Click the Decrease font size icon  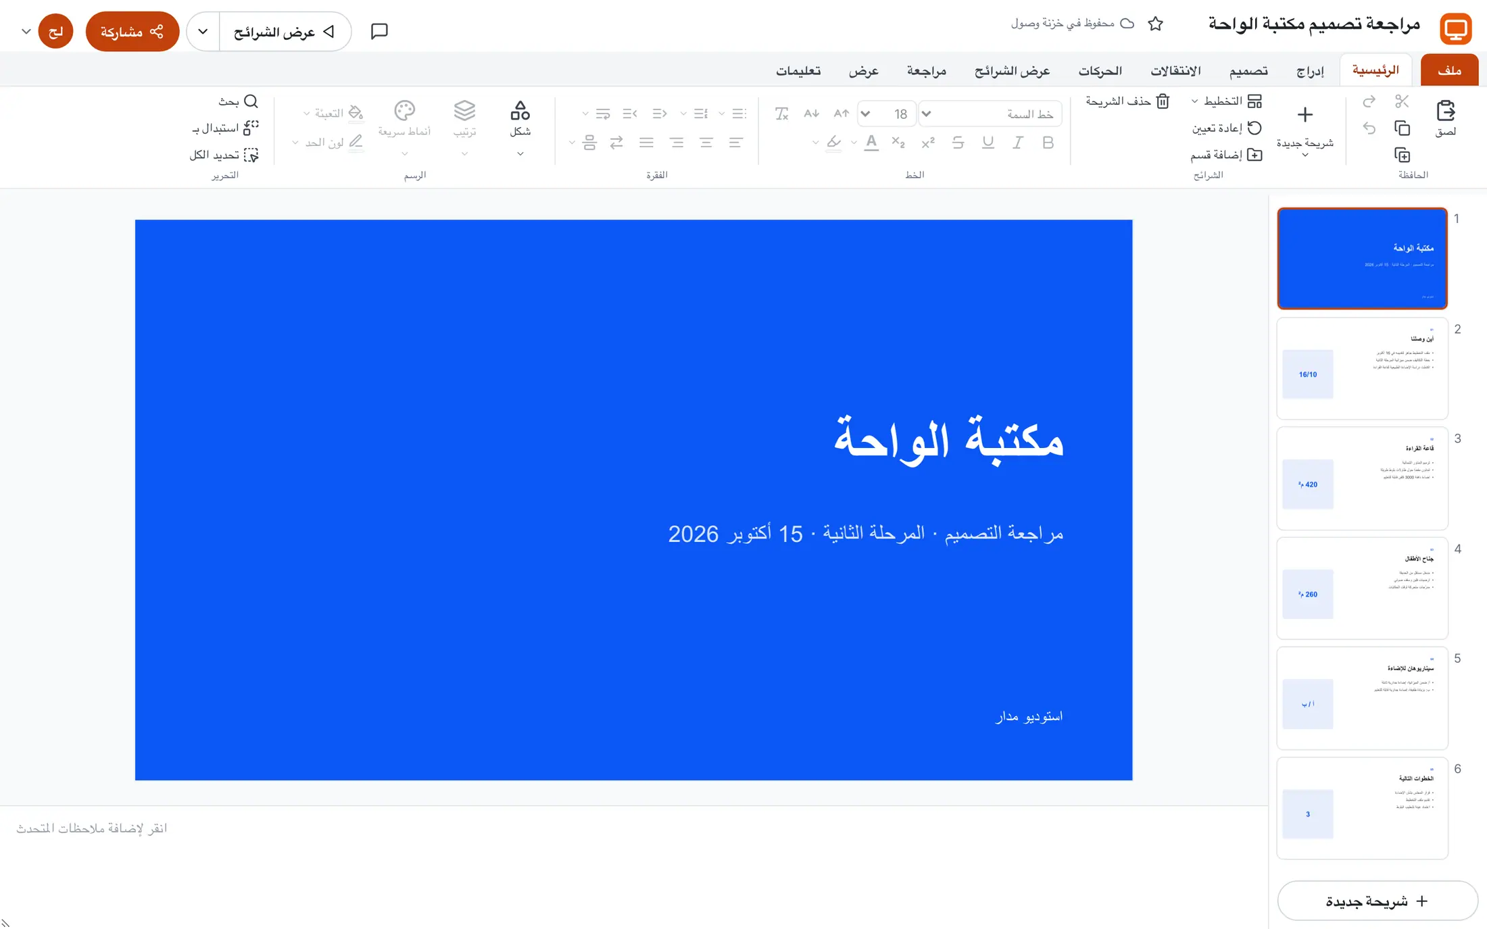[x=811, y=114]
